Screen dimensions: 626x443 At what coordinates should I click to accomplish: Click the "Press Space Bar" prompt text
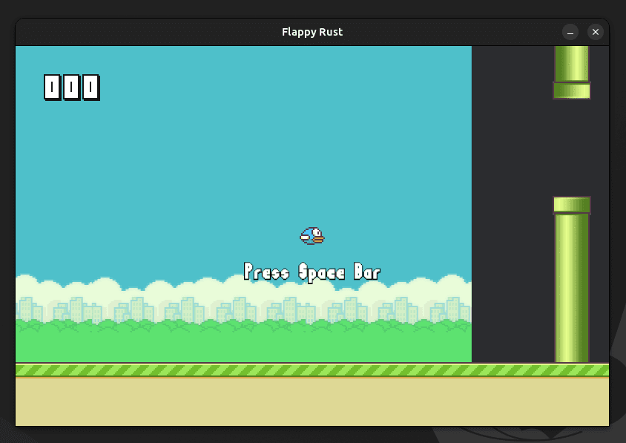312,272
